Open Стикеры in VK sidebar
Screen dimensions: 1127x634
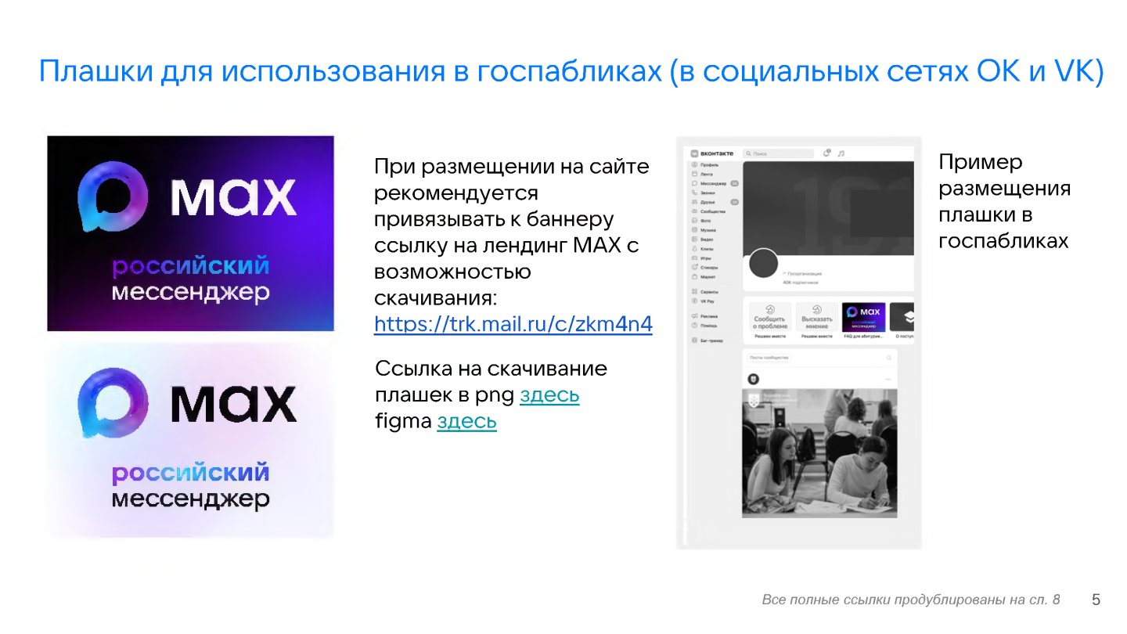tap(705, 267)
